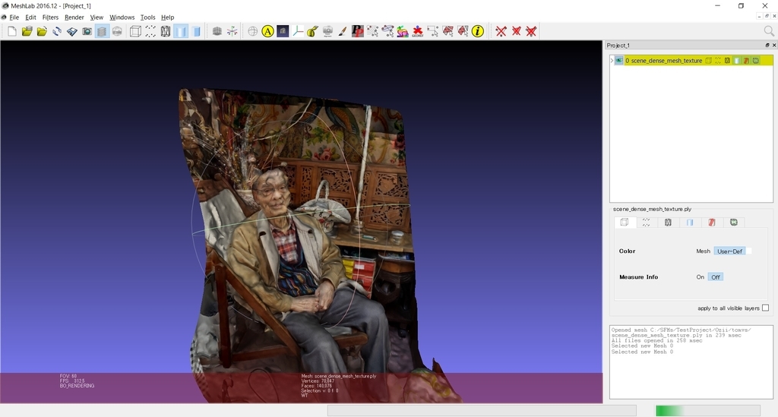Set Color option to Mesh
Image resolution: width=778 pixels, height=417 pixels.
[x=703, y=251]
